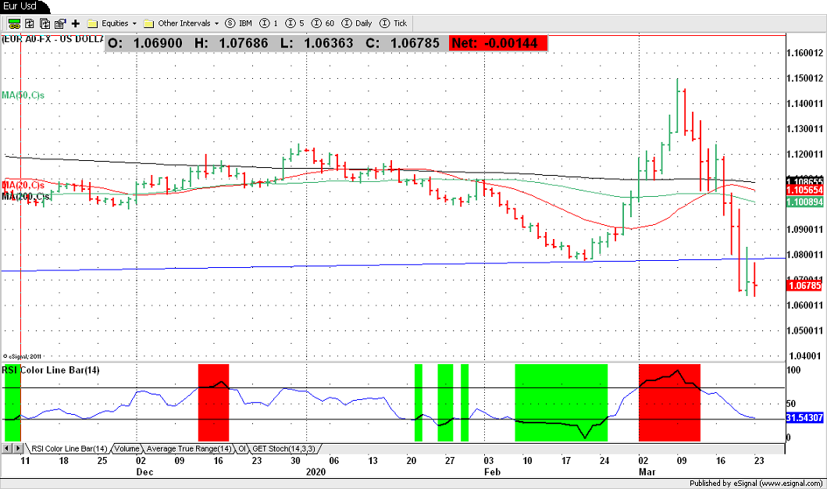Switch to the 5 minute interval
Image resolution: width=827 pixels, height=489 pixels.
point(295,23)
